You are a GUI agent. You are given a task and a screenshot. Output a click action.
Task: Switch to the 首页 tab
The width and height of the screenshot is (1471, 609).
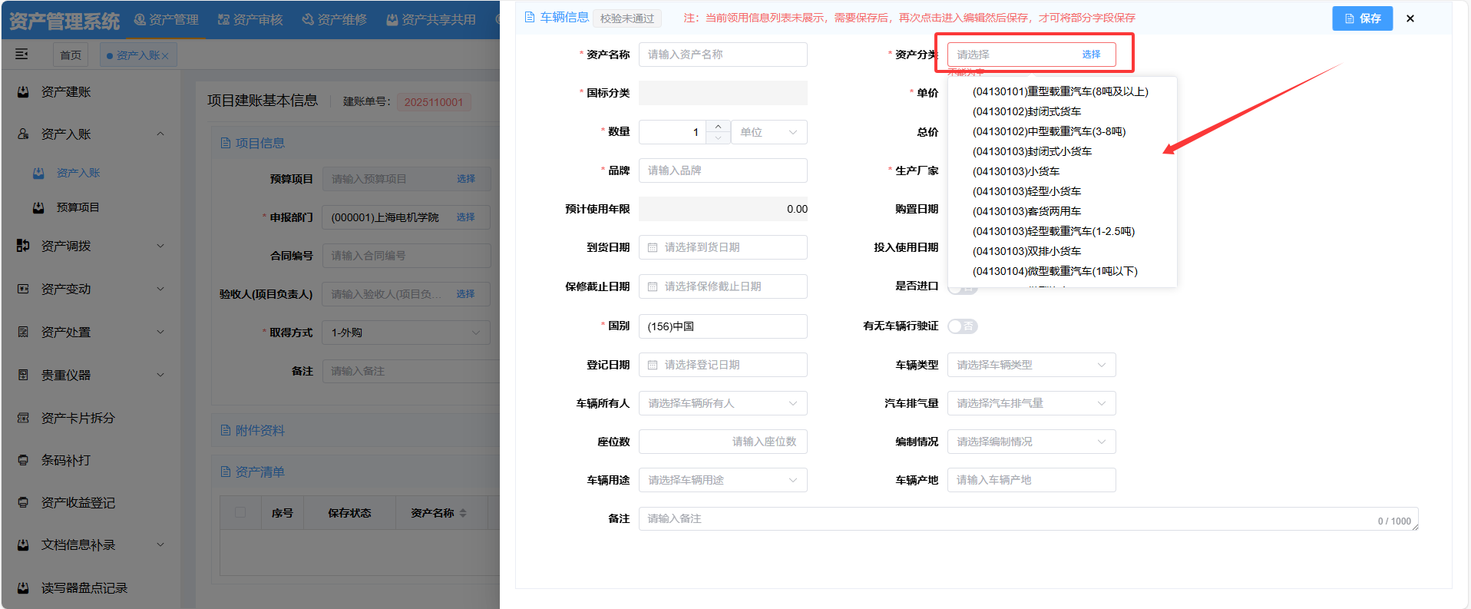pyautogui.click(x=71, y=55)
